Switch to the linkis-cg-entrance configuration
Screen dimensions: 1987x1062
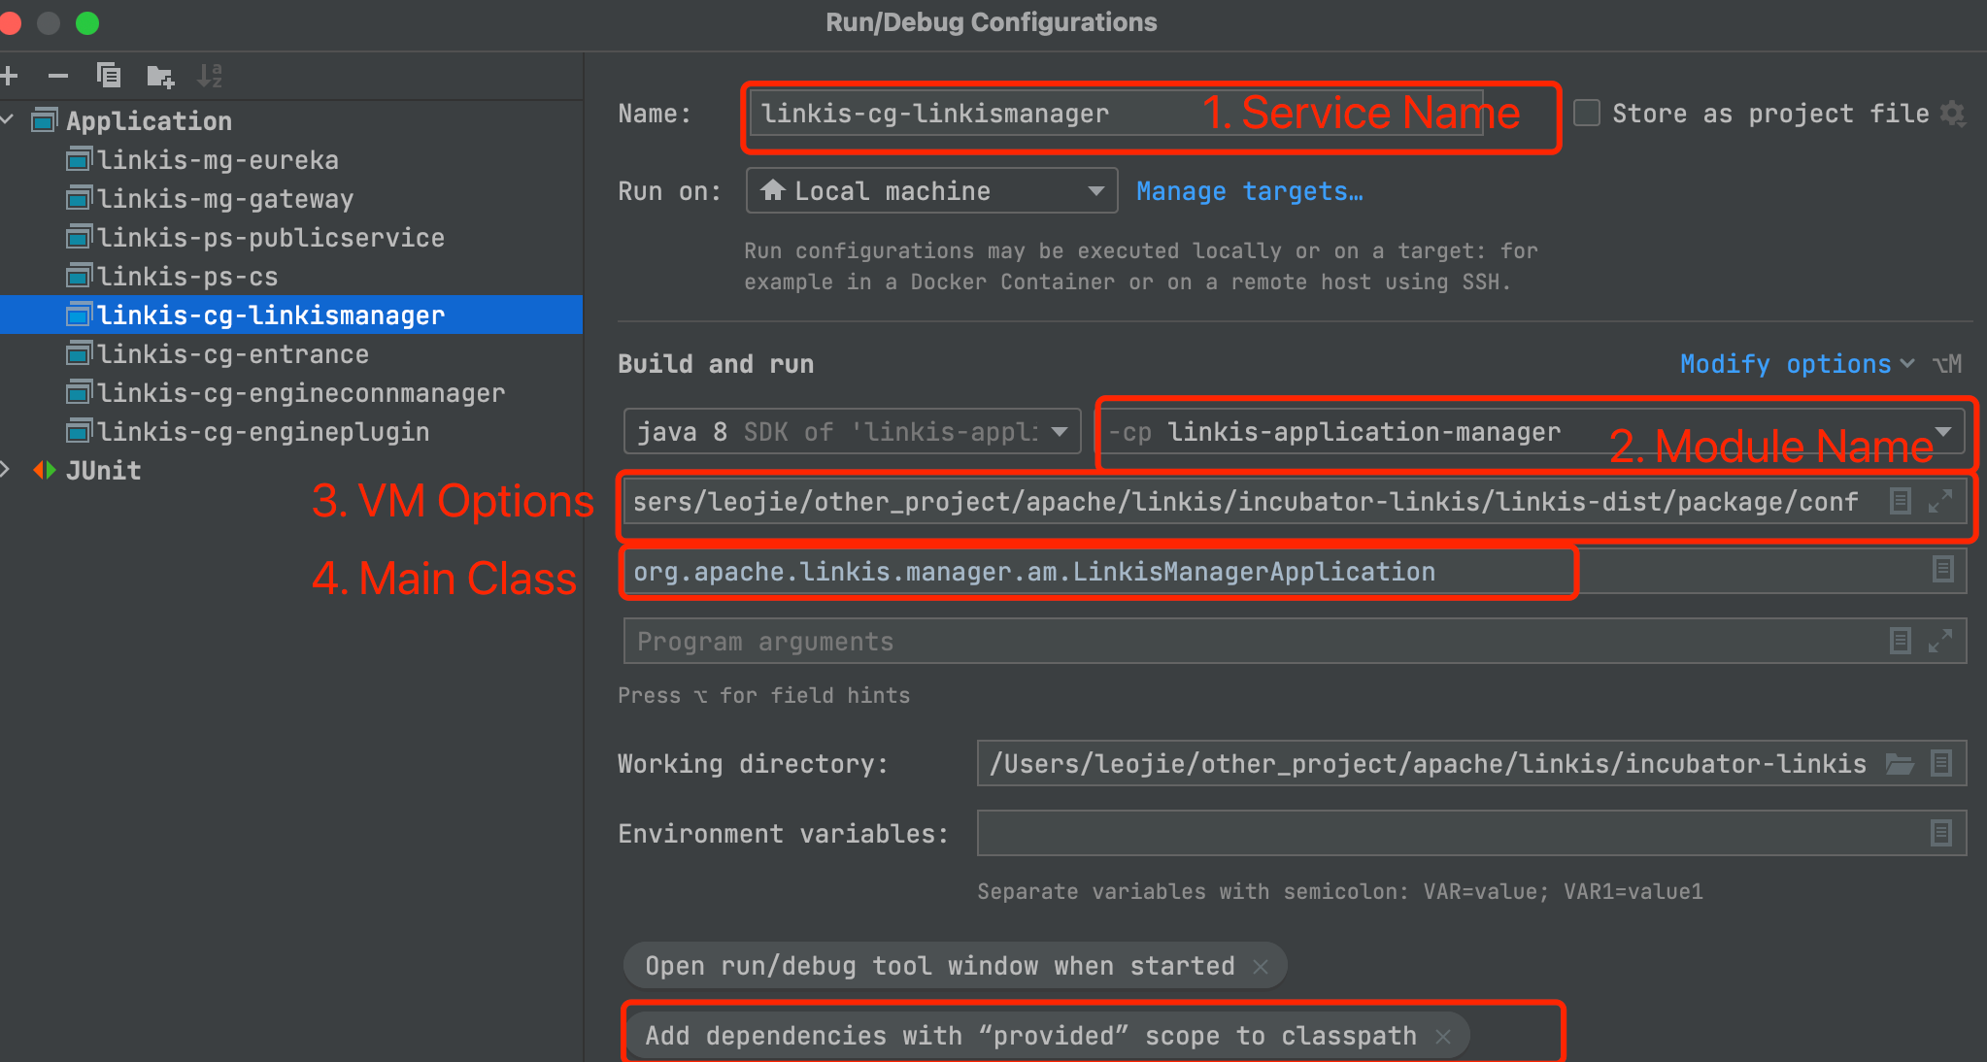pos(231,353)
